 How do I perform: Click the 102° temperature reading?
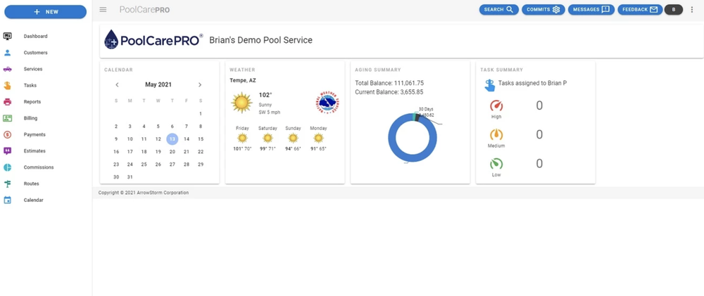point(266,95)
